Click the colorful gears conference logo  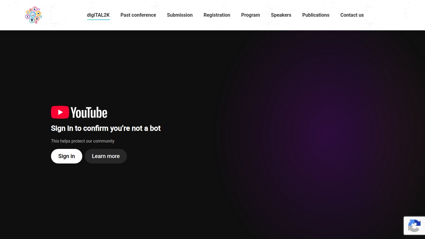tap(33, 15)
